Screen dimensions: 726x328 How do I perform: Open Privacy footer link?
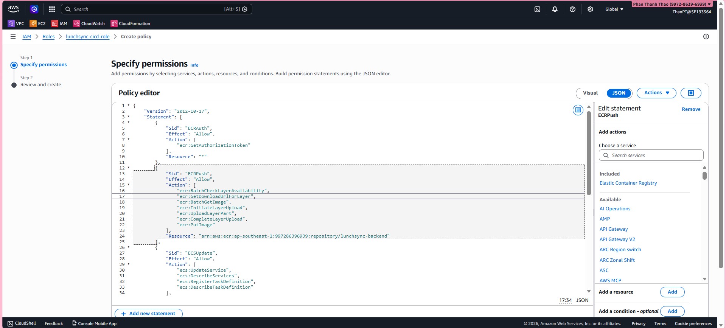click(x=638, y=323)
